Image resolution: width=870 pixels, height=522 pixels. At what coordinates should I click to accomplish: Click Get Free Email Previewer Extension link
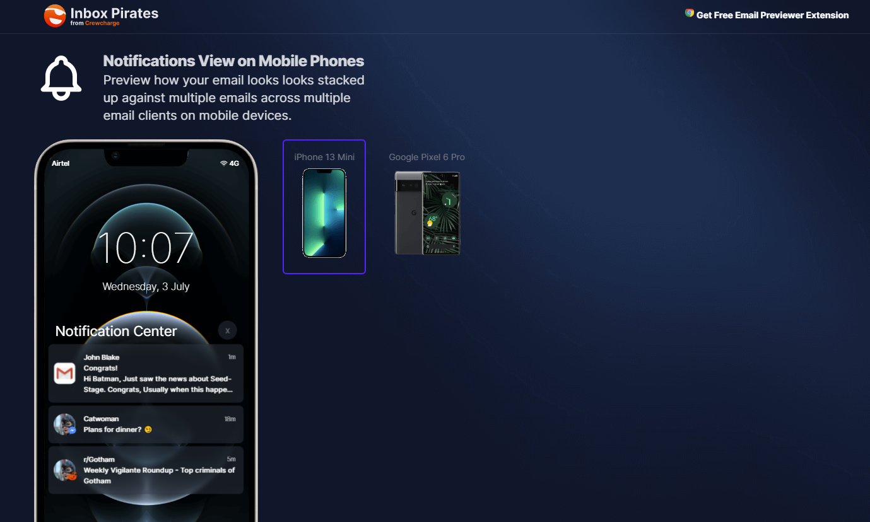[x=772, y=15]
